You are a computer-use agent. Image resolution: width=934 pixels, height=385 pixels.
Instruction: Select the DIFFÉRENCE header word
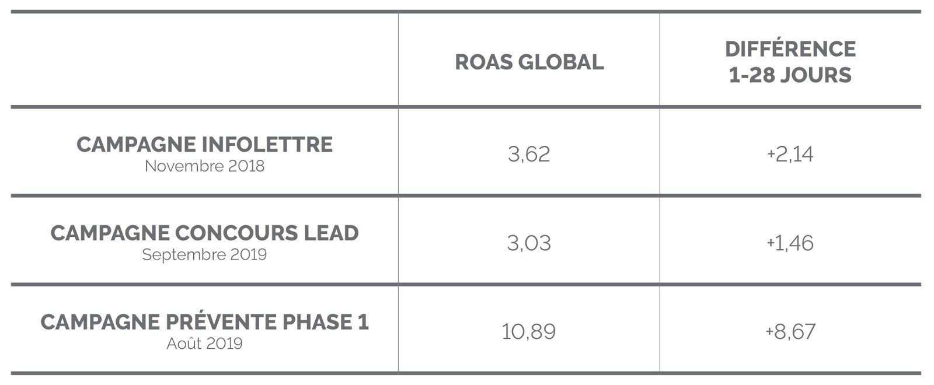point(790,49)
